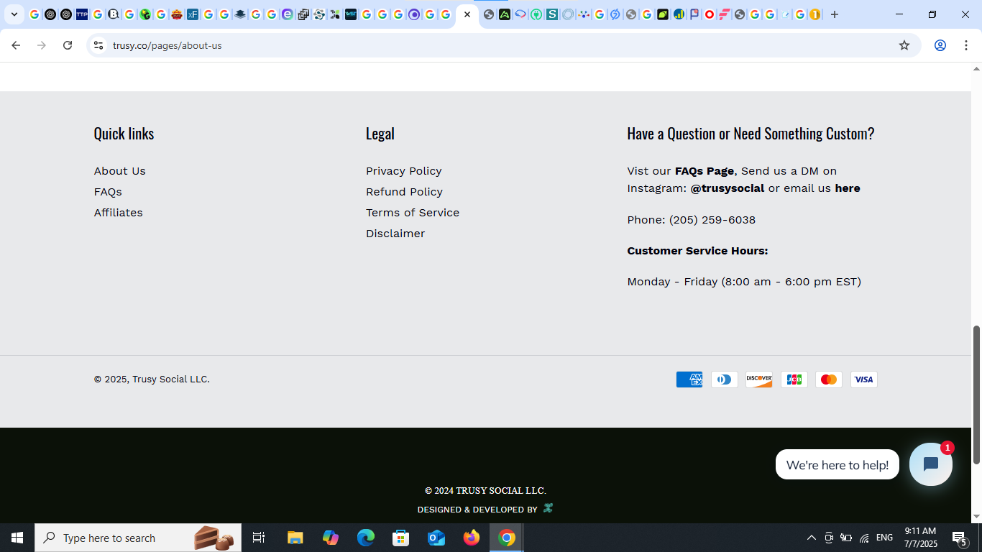The height and width of the screenshot is (552, 982).
Task: Open the Chrome three-dot menu
Action: pos(966,45)
